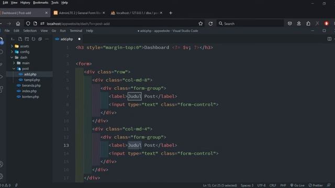
Task: Open beranda.php in explorer
Action: [x=31, y=86]
